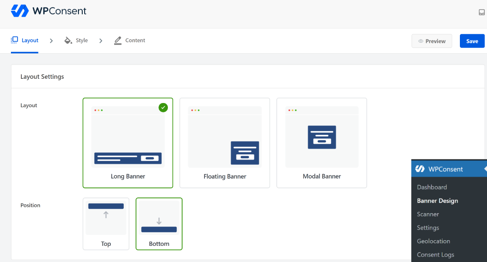Click the Style paint bucket icon
This screenshot has width=487, height=262.
(68, 40)
